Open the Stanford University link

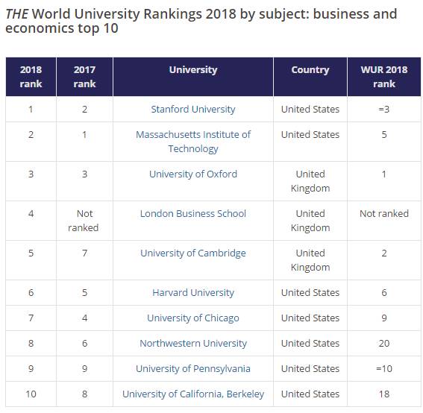[193, 110]
